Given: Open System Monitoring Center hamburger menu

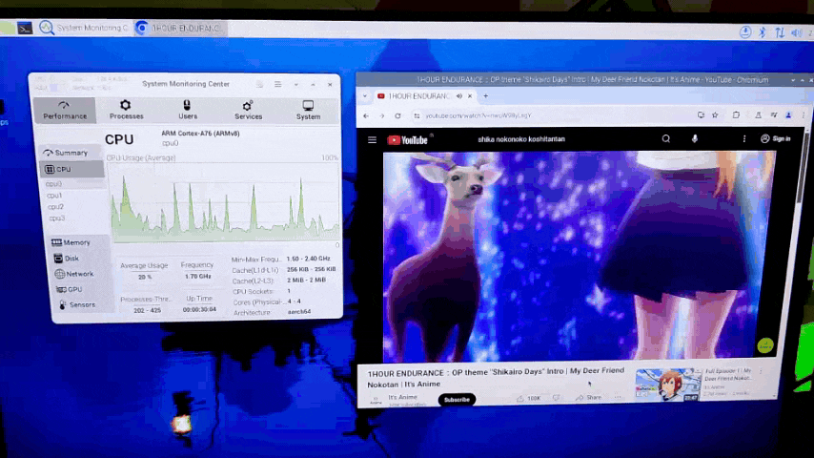Looking at the screenshot, I should tap(277, 84).
